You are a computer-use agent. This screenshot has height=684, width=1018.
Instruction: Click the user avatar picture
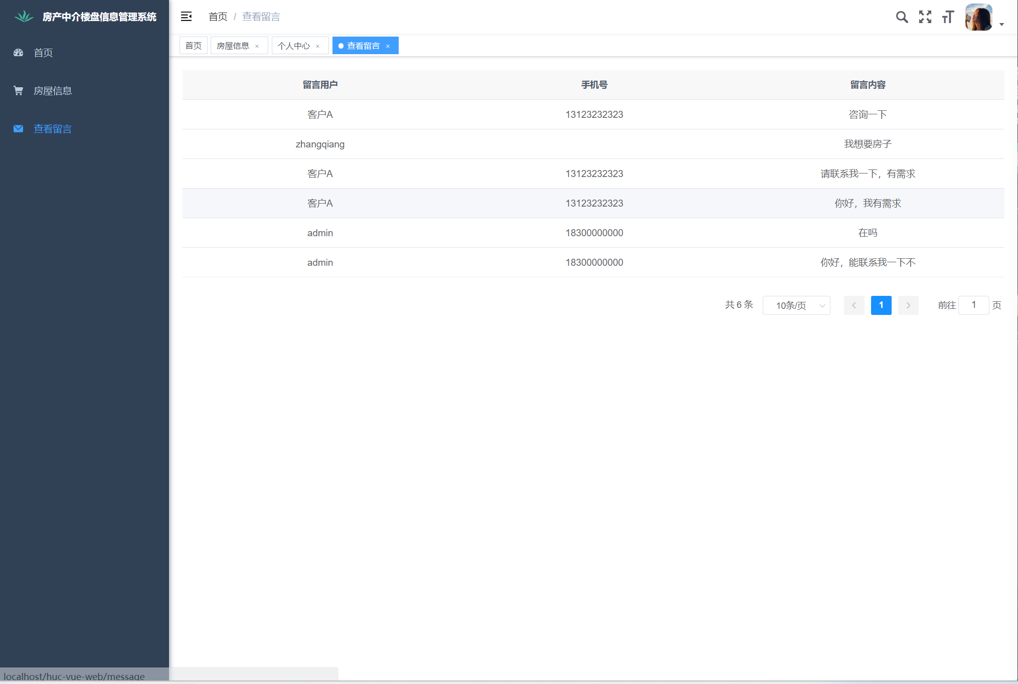pos(978,17)
